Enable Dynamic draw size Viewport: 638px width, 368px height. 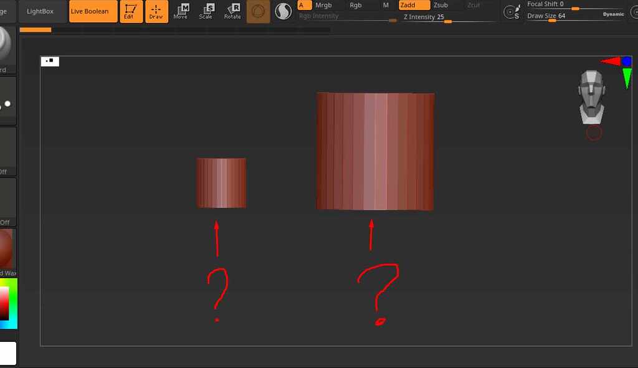pyautogui.click(x=614, y=13)
